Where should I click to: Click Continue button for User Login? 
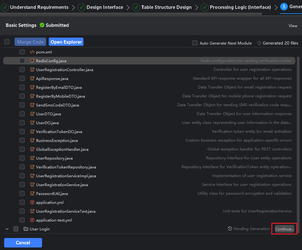pos(284,229)
